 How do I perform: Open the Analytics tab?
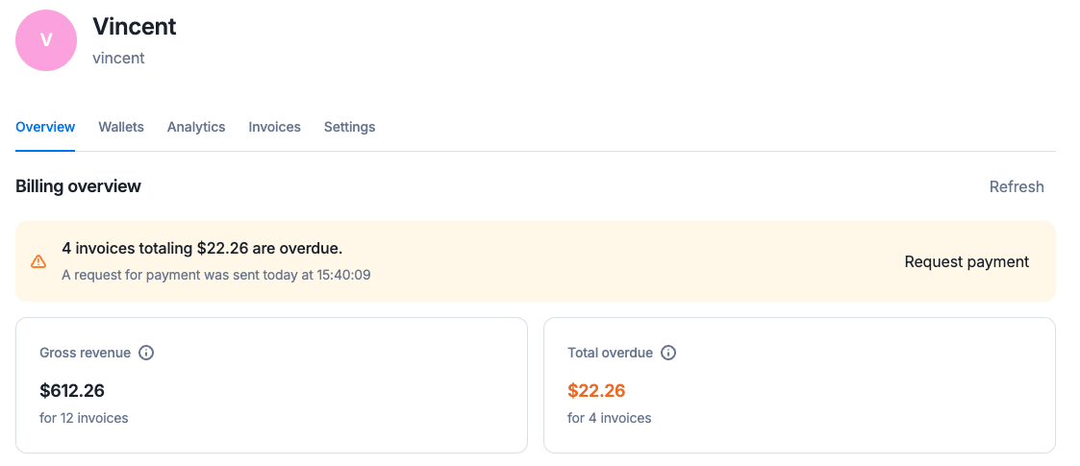(196, 127)
